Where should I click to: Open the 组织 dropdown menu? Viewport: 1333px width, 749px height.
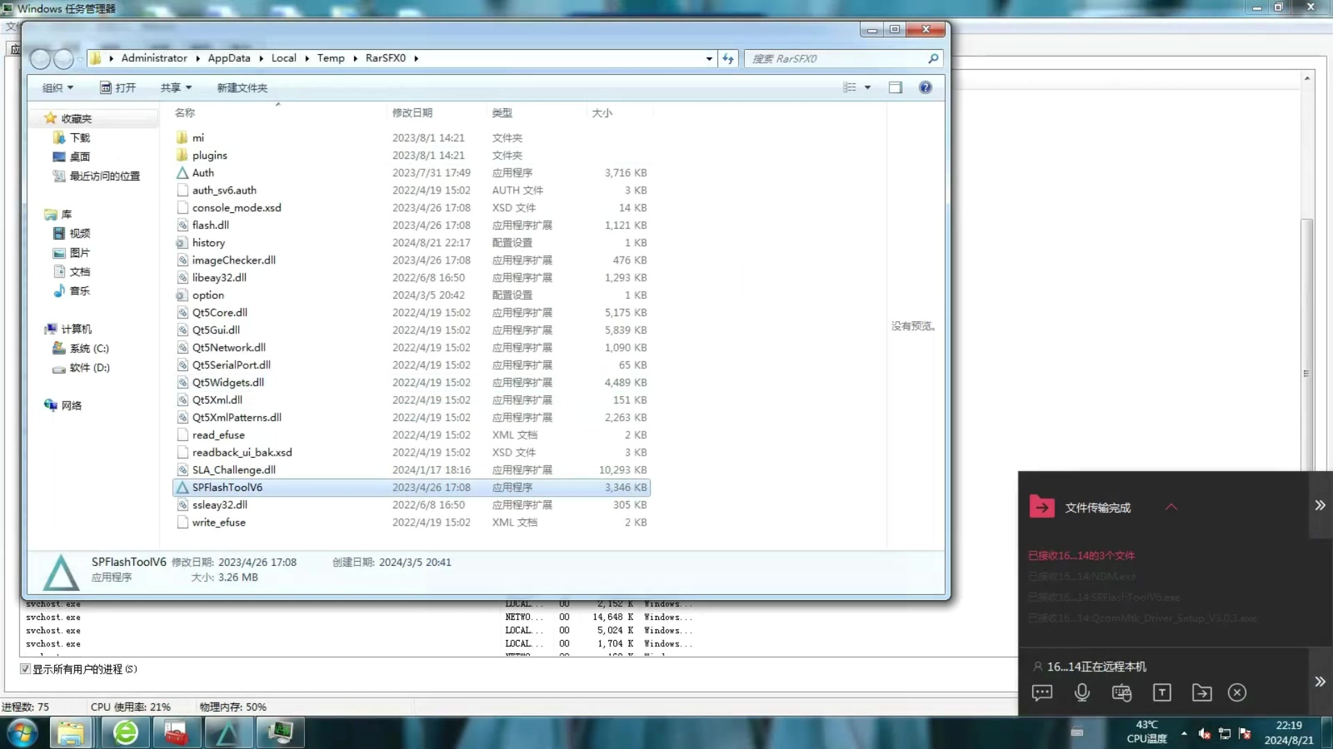(x=58, y=87)
